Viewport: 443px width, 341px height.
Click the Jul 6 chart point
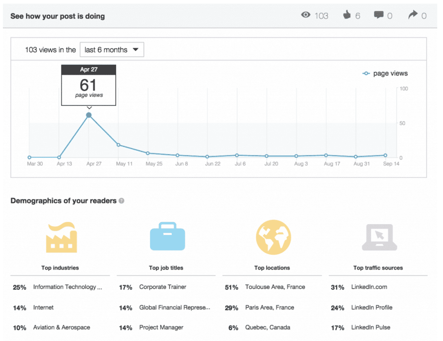[x=237, y=155]
